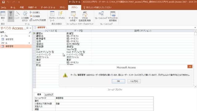The height and width of the screenshot is (111, 197).
Task: Select the 顧客名 field name cell
Action: [51, 36]
